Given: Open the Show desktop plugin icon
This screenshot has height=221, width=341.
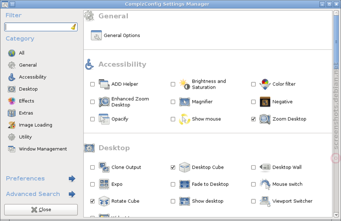Looking at the screenshot, I should [185, 201].
